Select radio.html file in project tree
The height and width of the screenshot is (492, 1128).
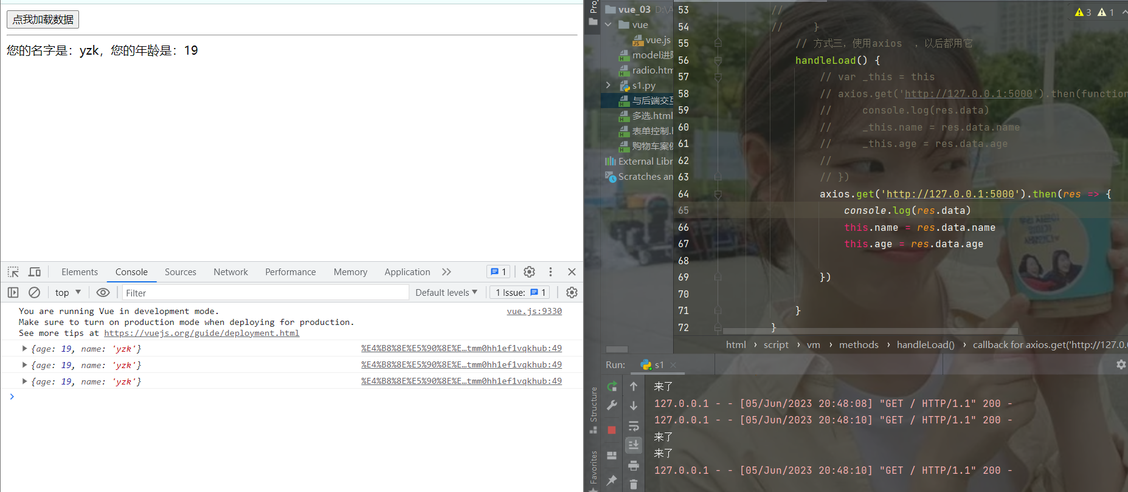point(646,70)
